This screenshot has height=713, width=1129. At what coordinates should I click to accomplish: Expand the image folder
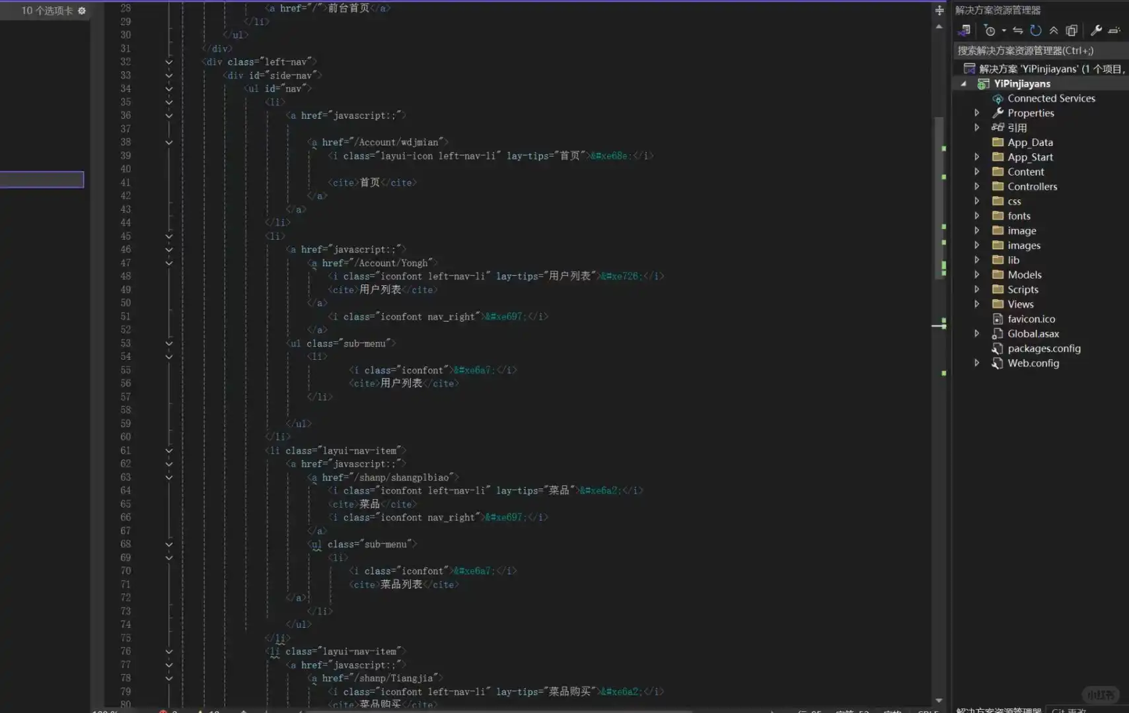(977, 230)
